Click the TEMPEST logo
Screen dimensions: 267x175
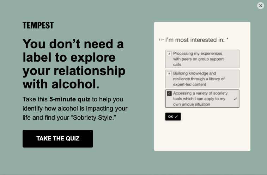(38, 25)
